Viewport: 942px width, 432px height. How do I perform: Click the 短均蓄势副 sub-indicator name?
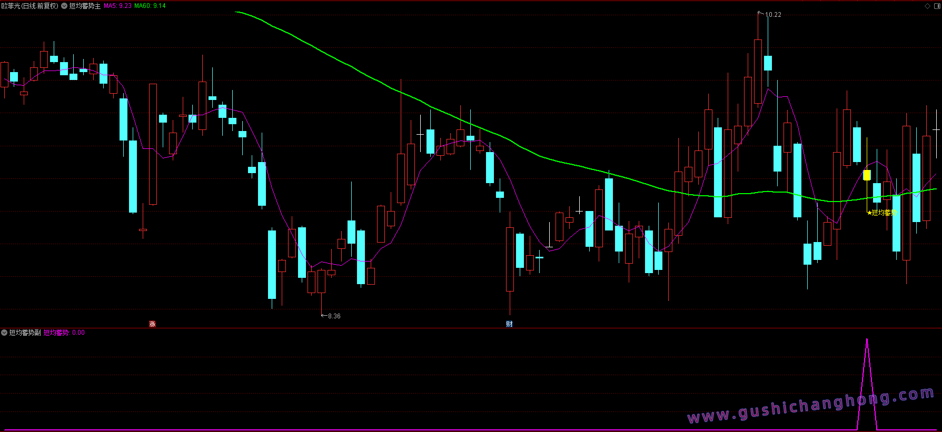25,333
